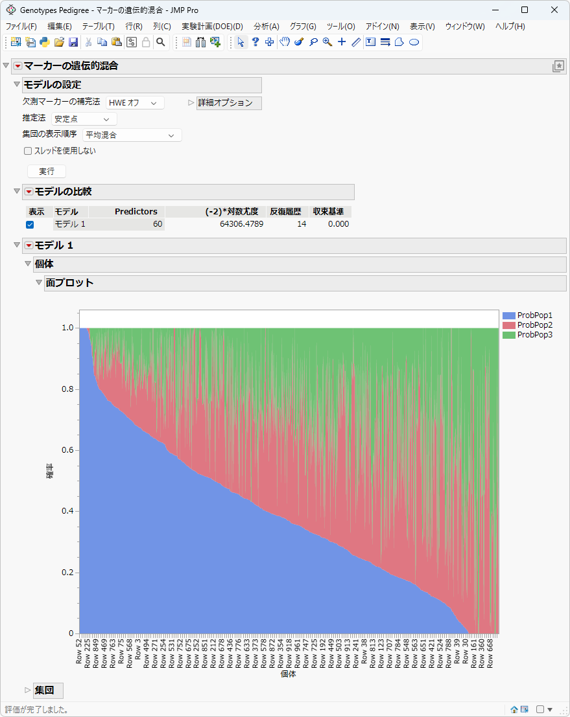This screenshot has height=717, width=570.
Task: Expand the 詳細オプション disclosure triangle
Action: tap(191, 103)
